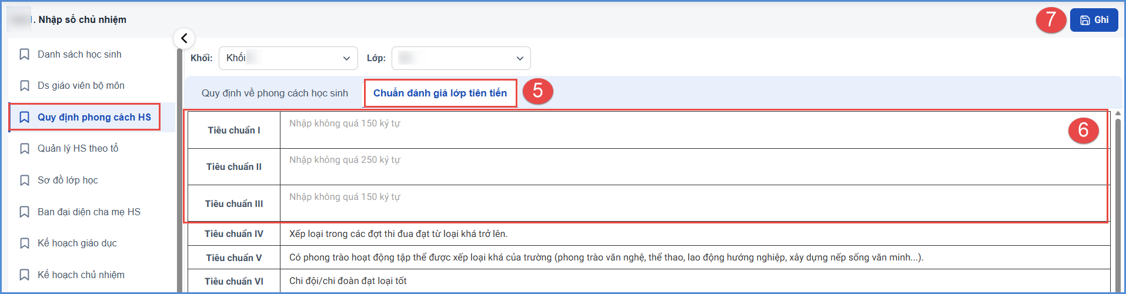Open the Lớp dropdown

[x=461, y=58]
